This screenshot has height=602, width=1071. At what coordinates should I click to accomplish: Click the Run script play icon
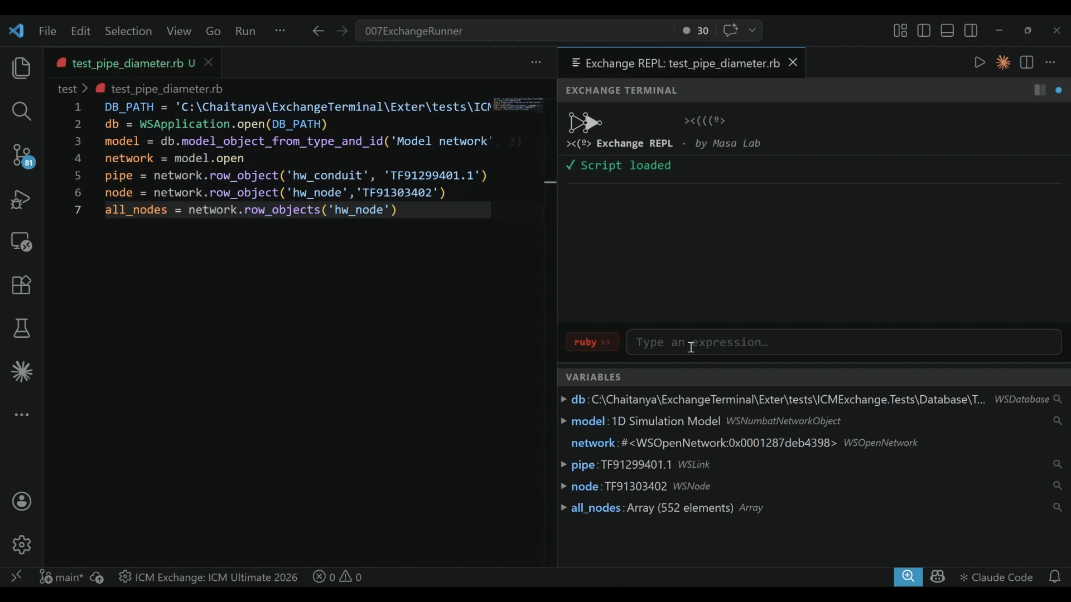(980, 62)
